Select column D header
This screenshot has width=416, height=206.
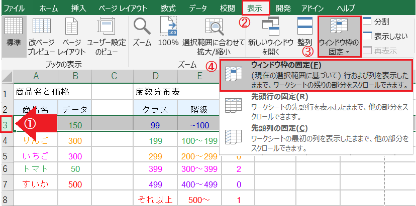[155, 76]
